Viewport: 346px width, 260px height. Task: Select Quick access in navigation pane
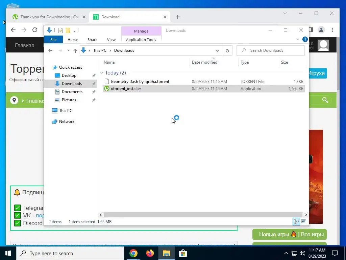[x=70, y=67]
